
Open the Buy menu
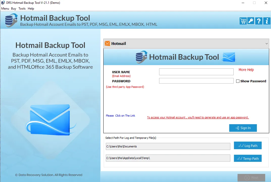[x=14, y=9]
